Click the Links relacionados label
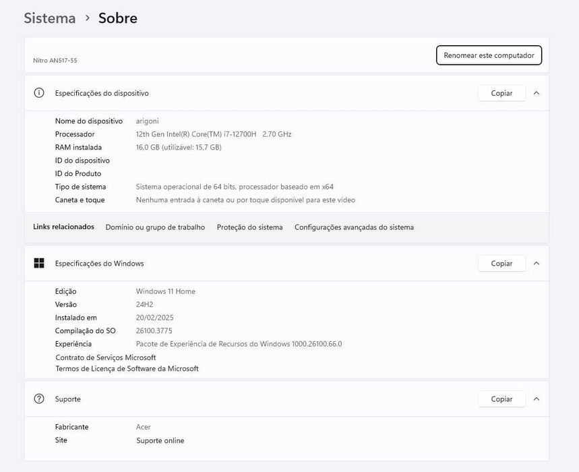The image size is (579, 472). (x=63, y=227)
